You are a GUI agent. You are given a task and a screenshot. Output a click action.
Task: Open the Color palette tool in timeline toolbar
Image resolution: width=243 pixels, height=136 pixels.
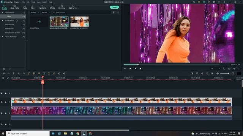[x=34, y=74]
